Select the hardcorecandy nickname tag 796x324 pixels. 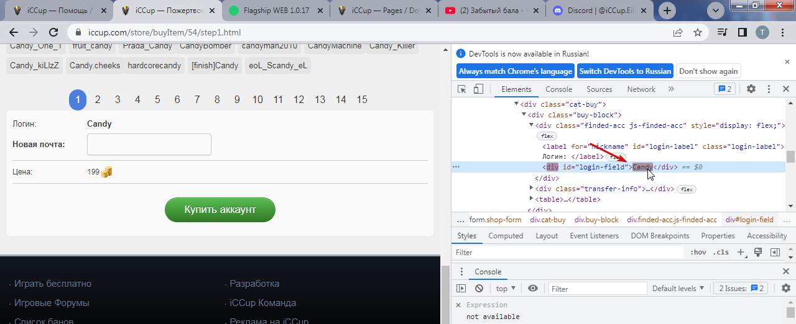tap(154, 65)
